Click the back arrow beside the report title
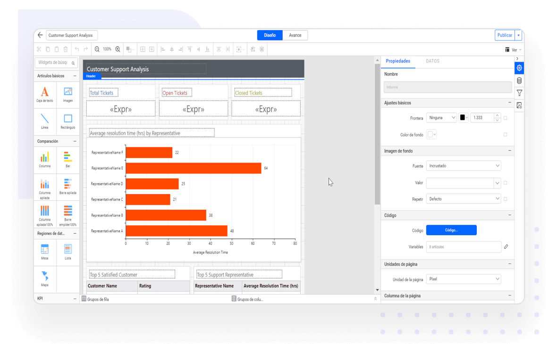Image resolution: width=557 pixels, height=344 pixels. point(40,35)
